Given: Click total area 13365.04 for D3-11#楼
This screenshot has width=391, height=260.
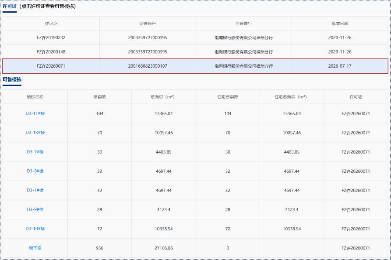Looking at the screenshot, I should click(164, 113).
